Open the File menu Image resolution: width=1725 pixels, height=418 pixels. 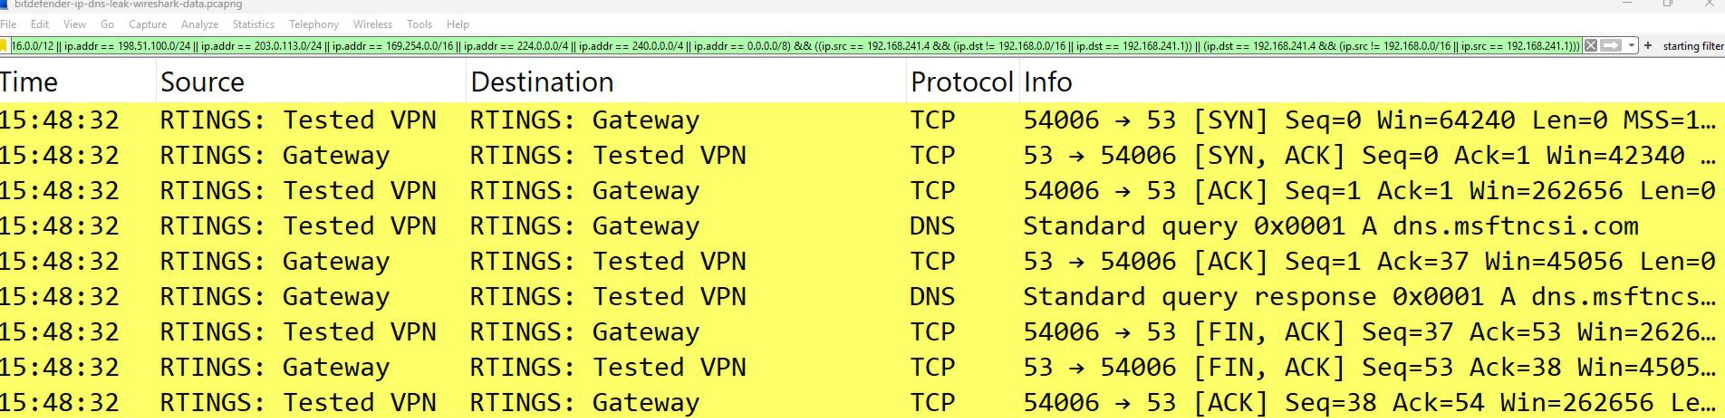tap(9, 24)
